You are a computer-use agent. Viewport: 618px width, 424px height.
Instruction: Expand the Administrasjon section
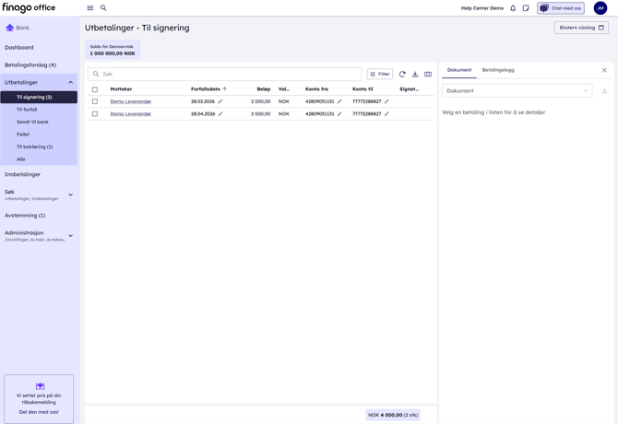click(x=70, y=235)
